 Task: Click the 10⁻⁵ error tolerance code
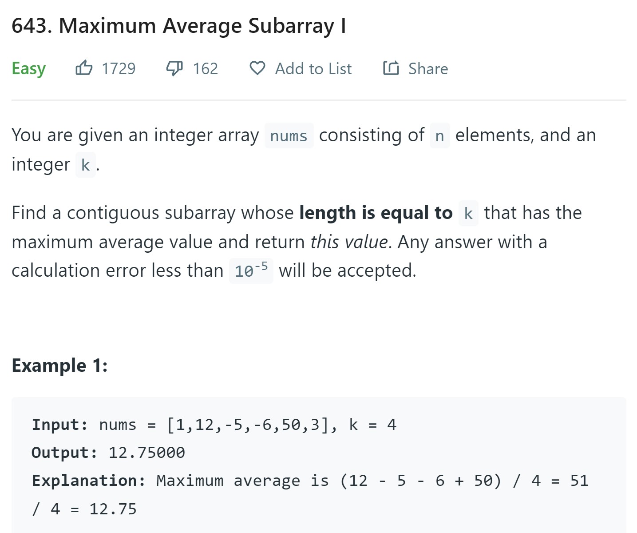[x=251, y=270]
